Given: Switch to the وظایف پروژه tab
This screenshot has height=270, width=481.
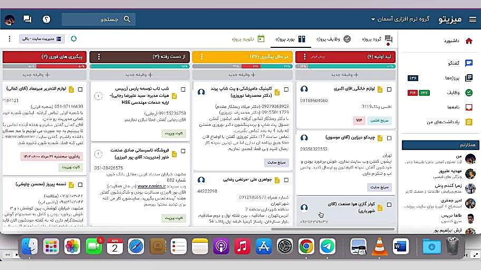Looking at the screenshot, I should click(x=333, y=39).
